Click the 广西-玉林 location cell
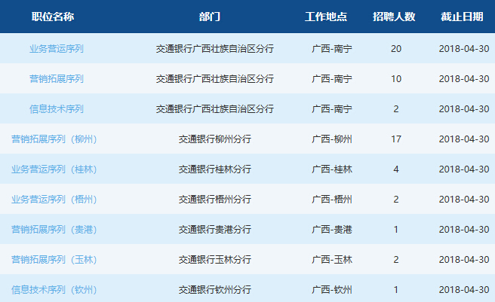This screenshot has height=302, width=495. tap(332, 259)
